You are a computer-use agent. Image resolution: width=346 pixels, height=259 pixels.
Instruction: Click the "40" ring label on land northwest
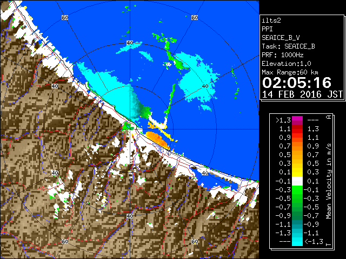55,86
